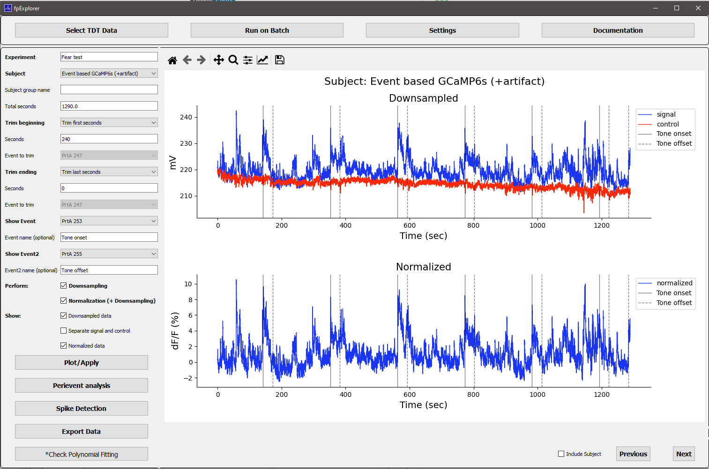
Task: Click the forward arrow in the plot toolbar
Action: pos(201,60)
